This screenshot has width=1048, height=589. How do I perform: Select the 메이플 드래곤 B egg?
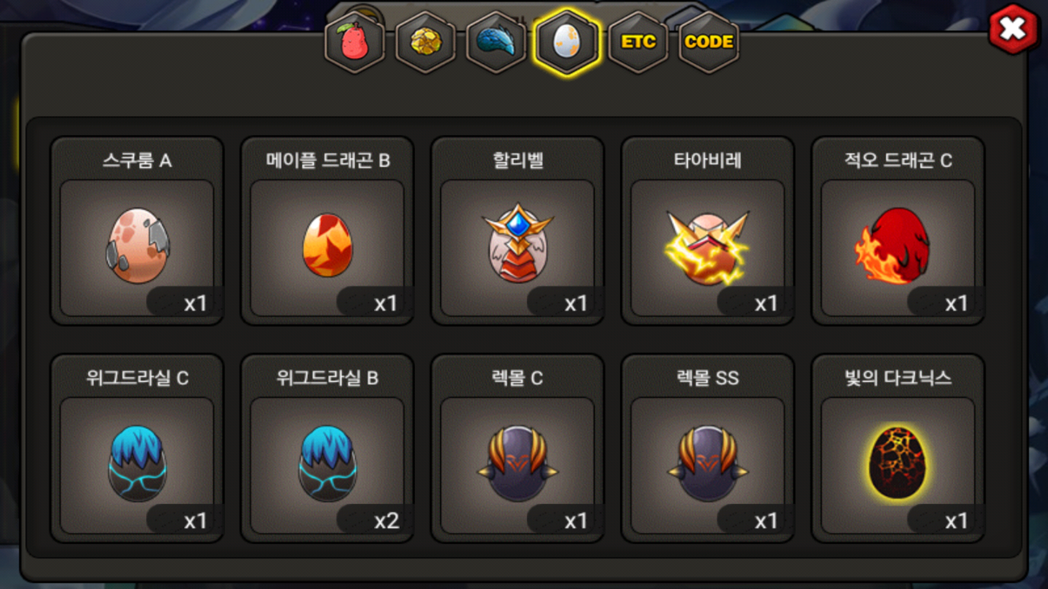[x=327, y=231]
